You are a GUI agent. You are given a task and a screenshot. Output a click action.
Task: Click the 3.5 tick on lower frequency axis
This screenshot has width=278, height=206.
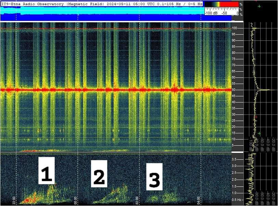point(235,159)
